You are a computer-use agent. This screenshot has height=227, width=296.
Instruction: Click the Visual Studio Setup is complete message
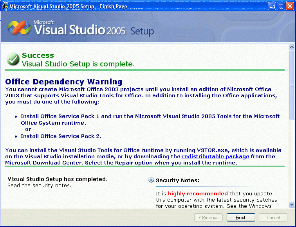click(78, 64)
